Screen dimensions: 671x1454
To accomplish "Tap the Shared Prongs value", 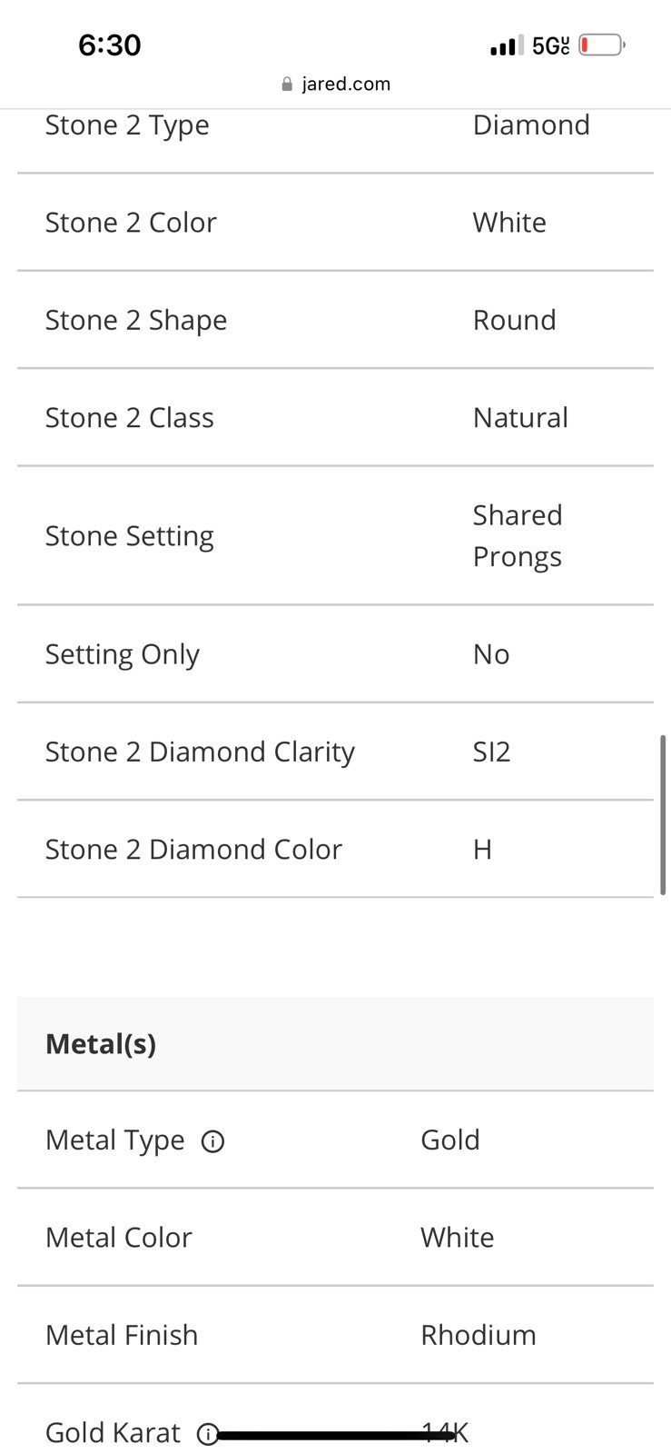I will point(518,536).
